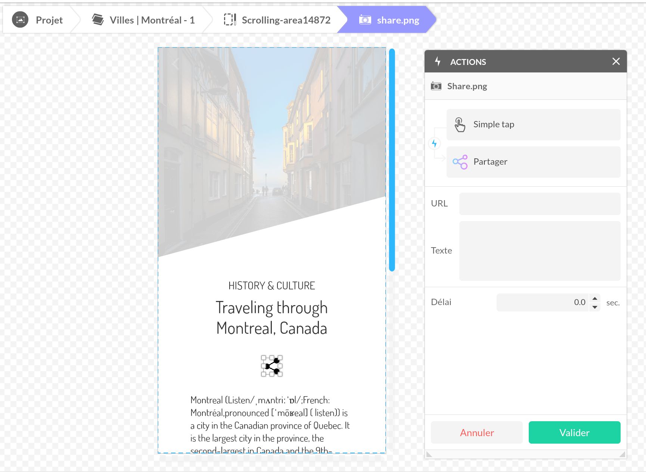Increase the Délai value with up arrow
The width and height of the screenshot is (646, 472).
tap(595, 298)
